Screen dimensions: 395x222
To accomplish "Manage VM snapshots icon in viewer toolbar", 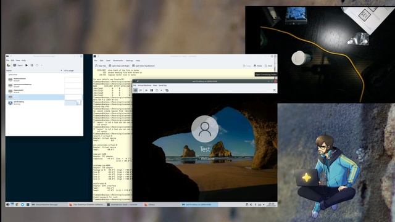I will pyautogui.click(x=167, y=90).
